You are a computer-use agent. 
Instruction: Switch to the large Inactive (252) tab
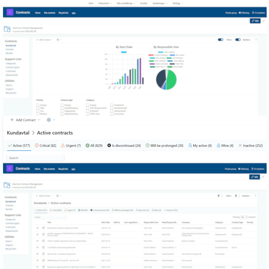[250, 146]
